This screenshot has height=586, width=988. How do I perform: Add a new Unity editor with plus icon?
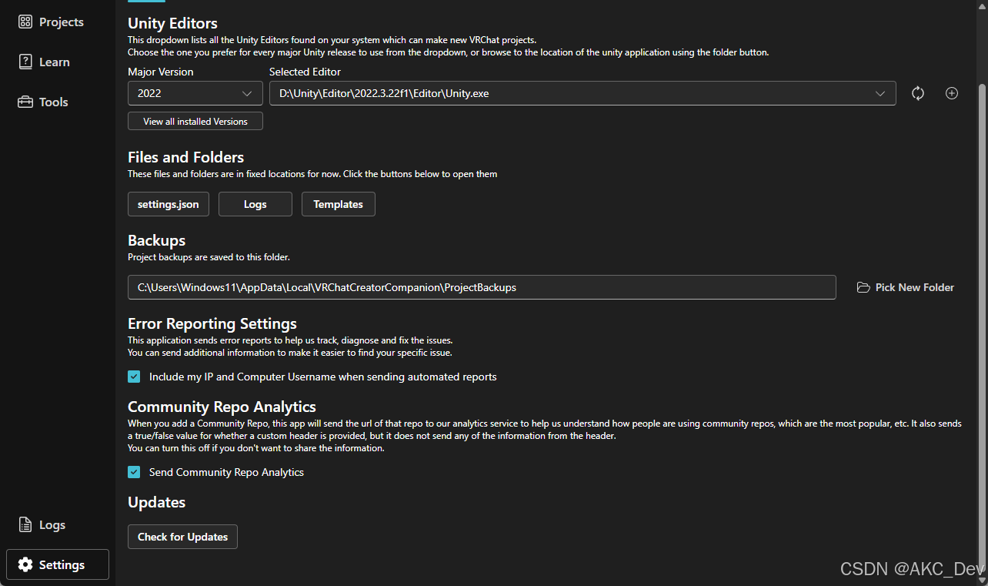(952, 93)
